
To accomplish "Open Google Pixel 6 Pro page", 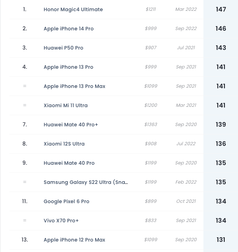I will tap(66, 201).
